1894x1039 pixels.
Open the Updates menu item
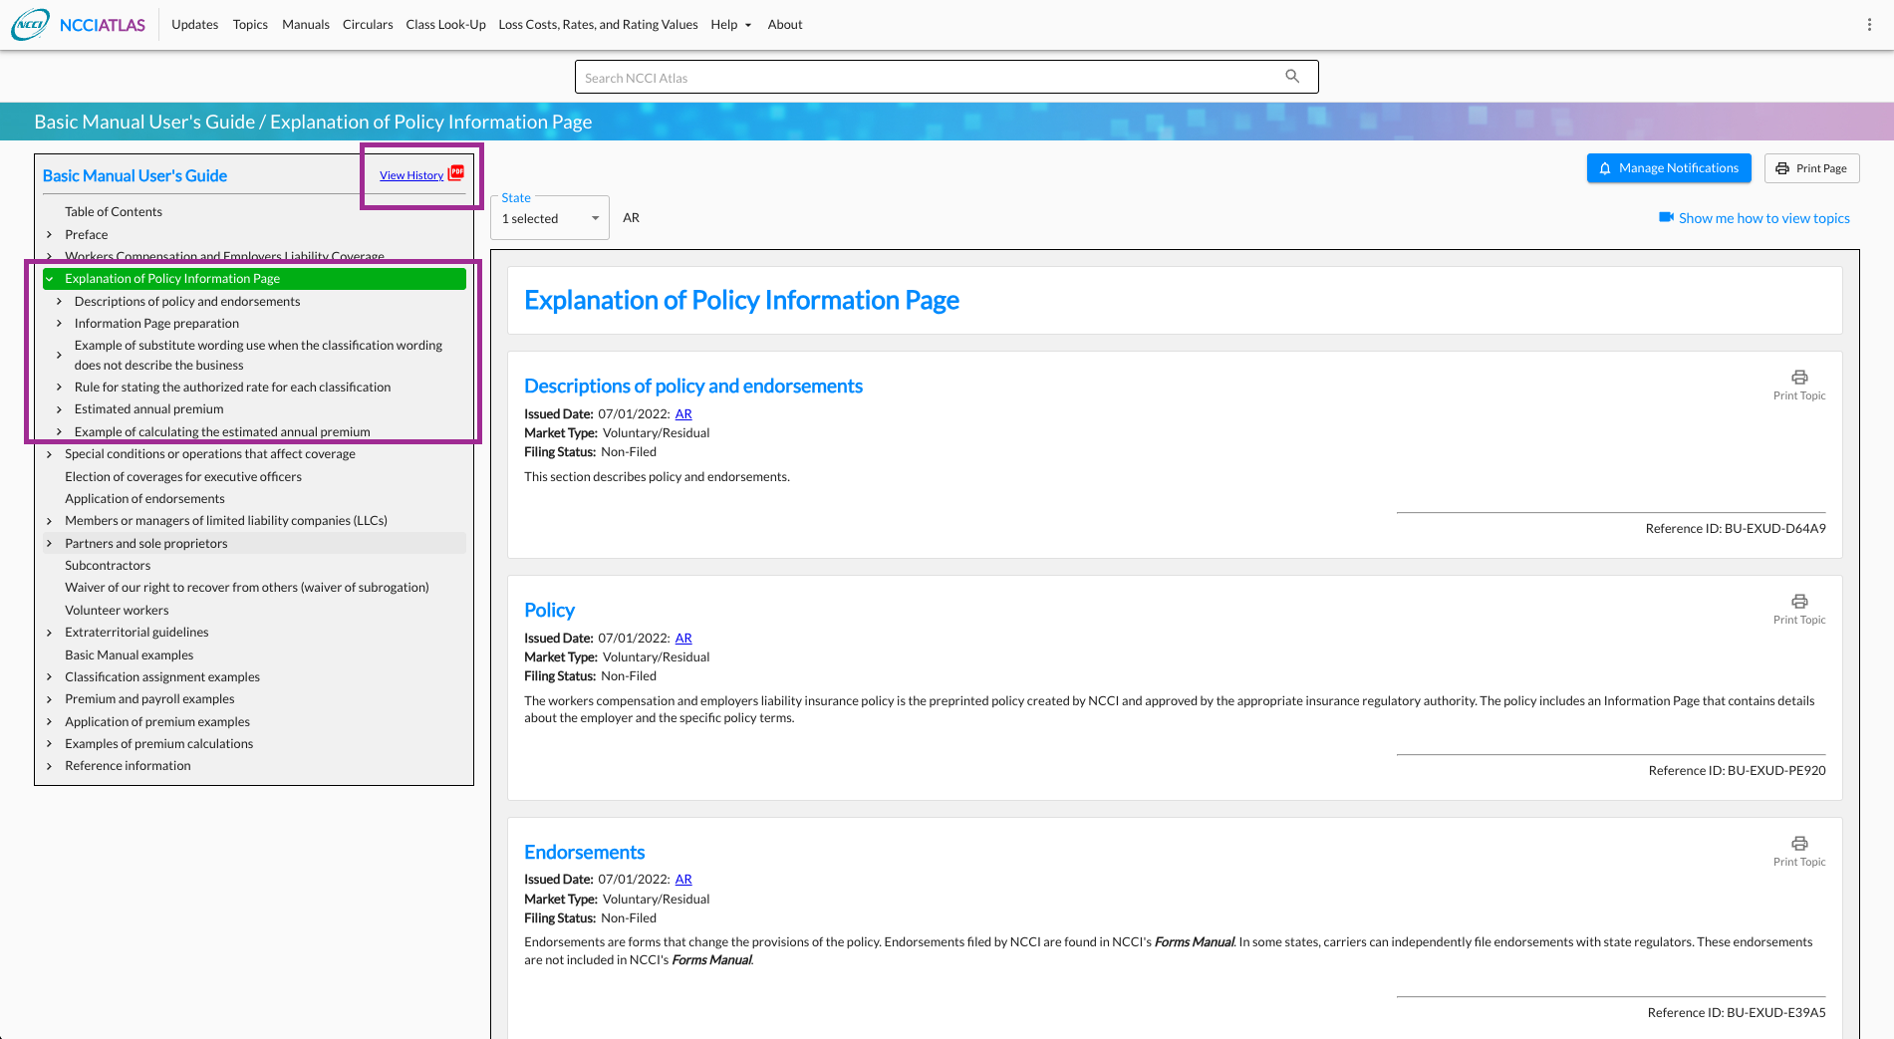[194, 24]
